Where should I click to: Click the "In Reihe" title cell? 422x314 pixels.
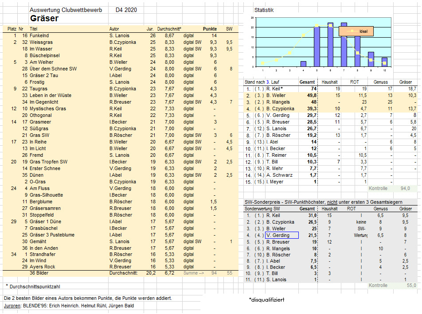click(38, 142)
